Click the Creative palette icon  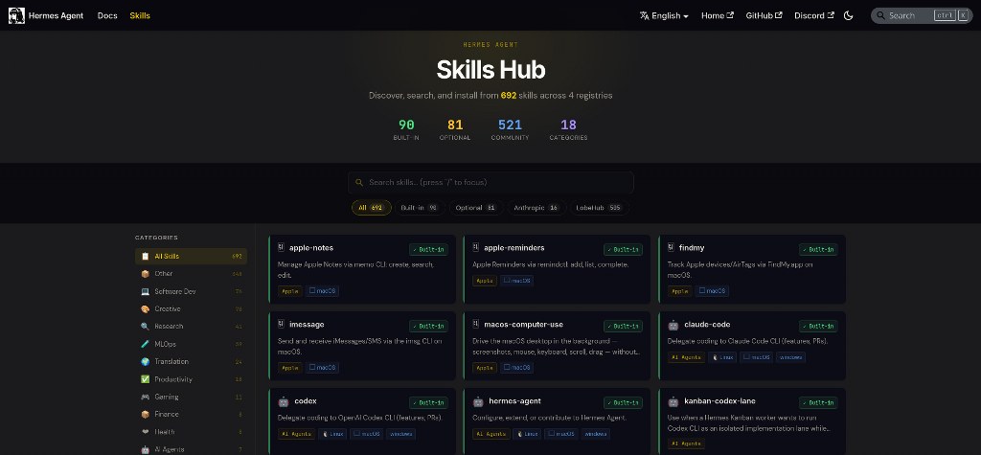pyautogui.click(x=146, y=308)
